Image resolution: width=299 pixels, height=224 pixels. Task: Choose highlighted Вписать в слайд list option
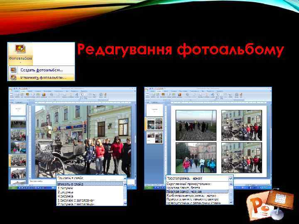click(x=90, y=184)
